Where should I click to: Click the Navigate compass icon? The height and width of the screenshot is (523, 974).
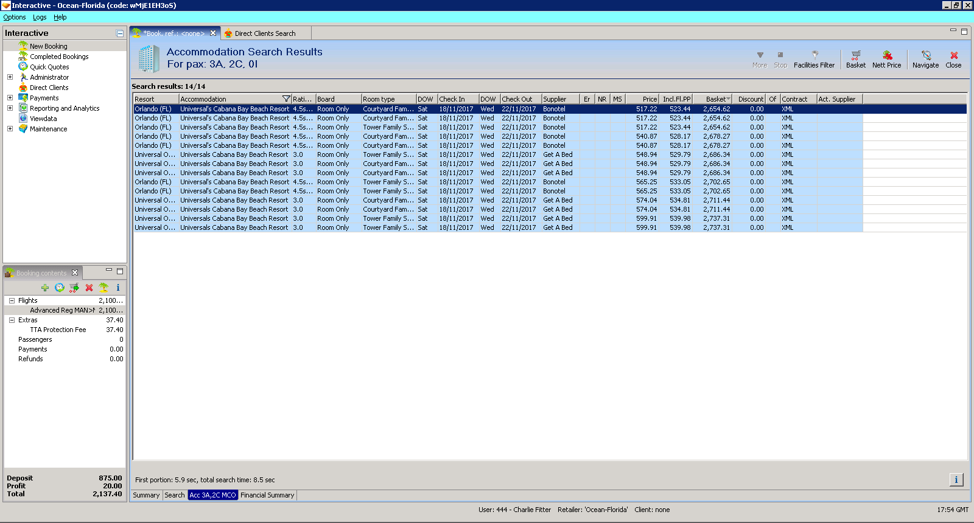pyautogui.click(x=926, y=55)
